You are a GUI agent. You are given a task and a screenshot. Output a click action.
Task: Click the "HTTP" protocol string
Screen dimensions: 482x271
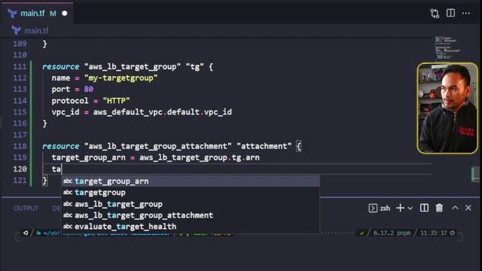click(x=116, y=101)
